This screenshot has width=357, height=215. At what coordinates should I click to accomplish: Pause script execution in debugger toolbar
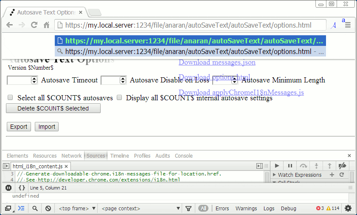point(290,166)
